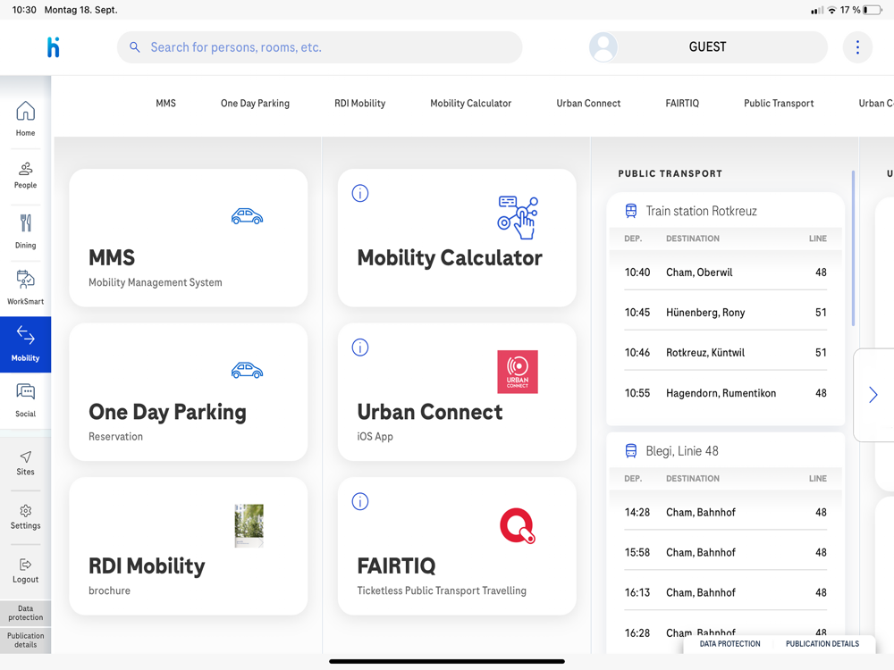
Task: Click the car icon on MMS card
Action: 247,216
